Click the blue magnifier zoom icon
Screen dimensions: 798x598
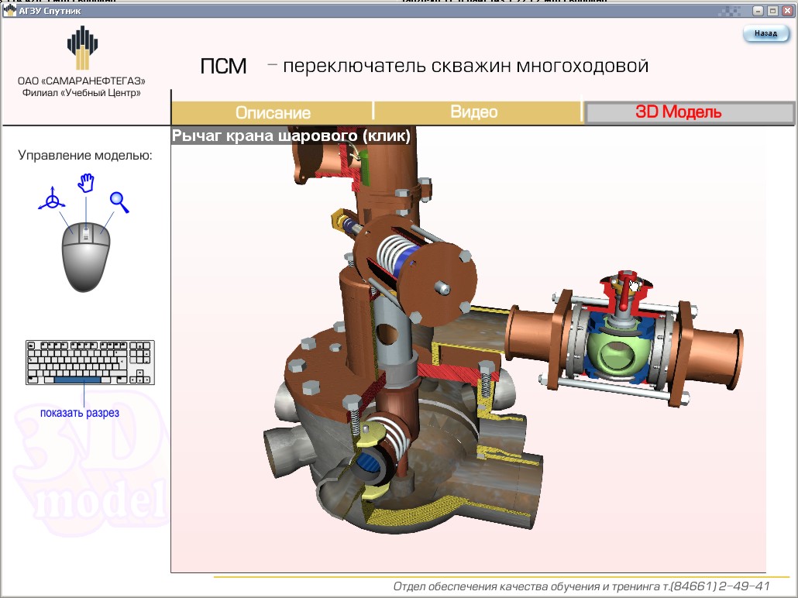119,201
